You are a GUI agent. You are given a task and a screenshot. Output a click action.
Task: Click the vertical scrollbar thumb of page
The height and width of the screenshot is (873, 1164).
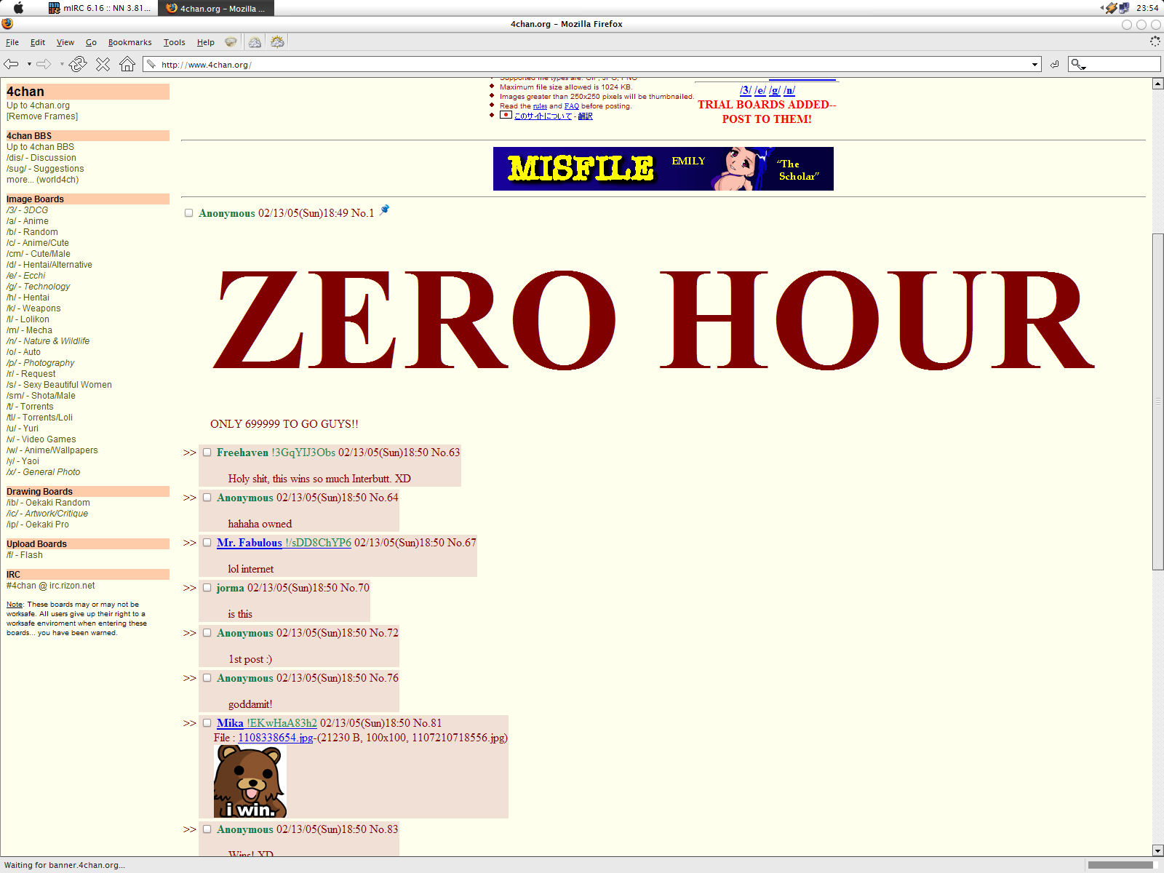(1157, 400)
